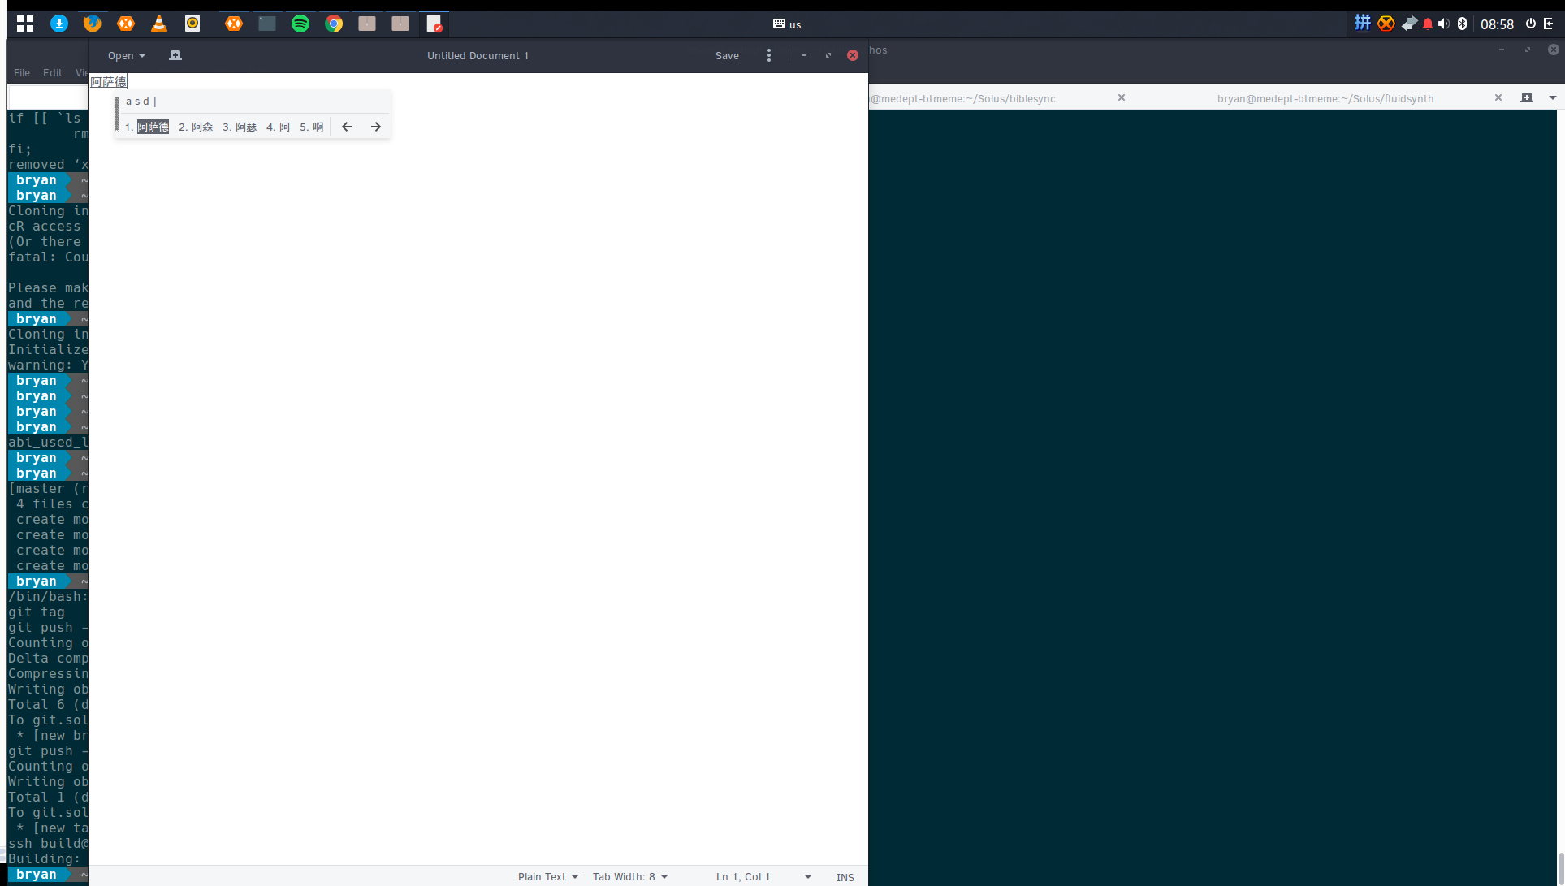Close the text editor with red X

[853, 55]
